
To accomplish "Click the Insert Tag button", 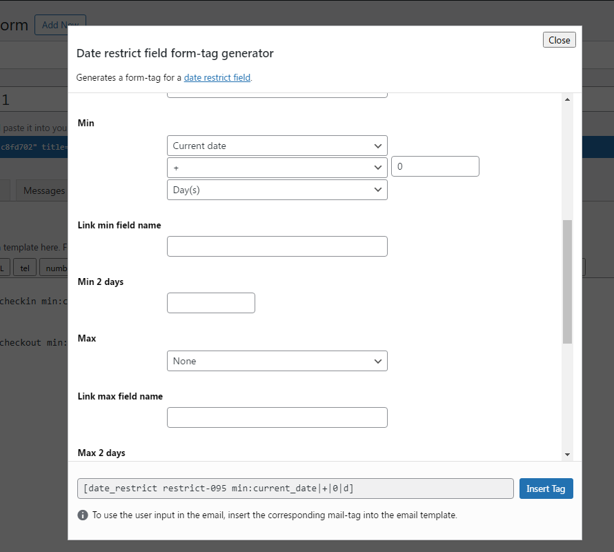I will click(546, 489).
